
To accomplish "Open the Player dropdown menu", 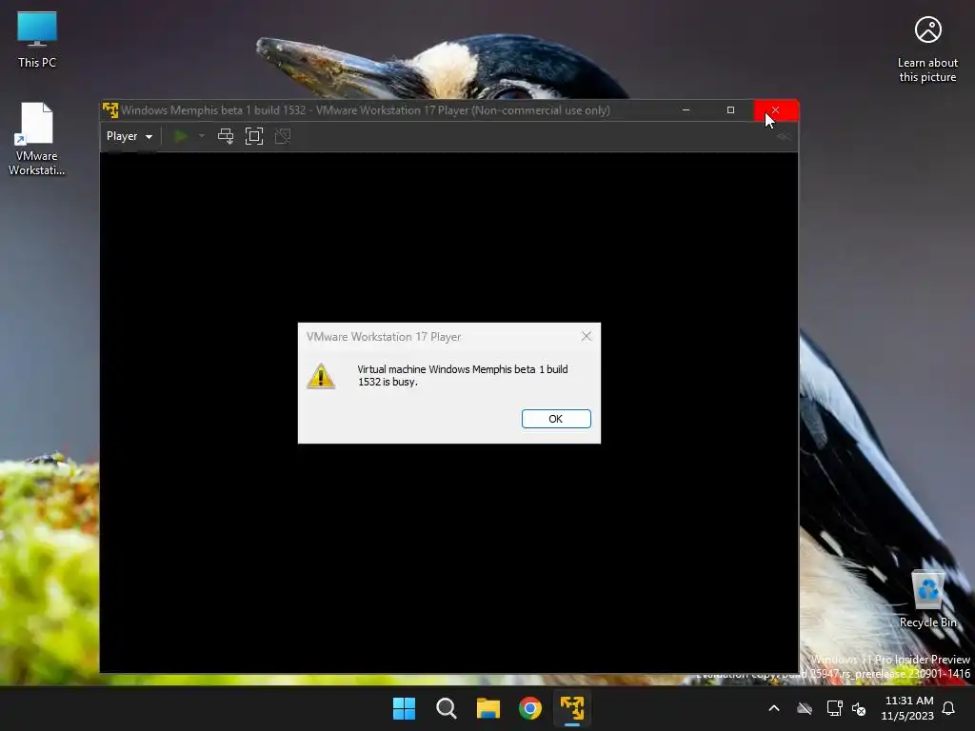I will click(x=129, y=136).
